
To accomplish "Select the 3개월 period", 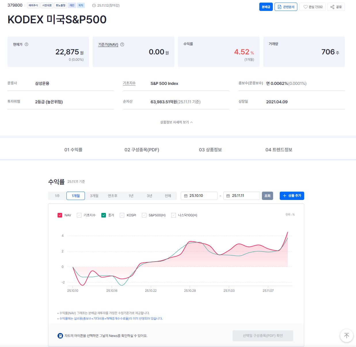I will point(94,196).
